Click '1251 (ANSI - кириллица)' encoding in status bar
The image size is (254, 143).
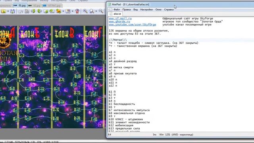click(x=179, y=135)
